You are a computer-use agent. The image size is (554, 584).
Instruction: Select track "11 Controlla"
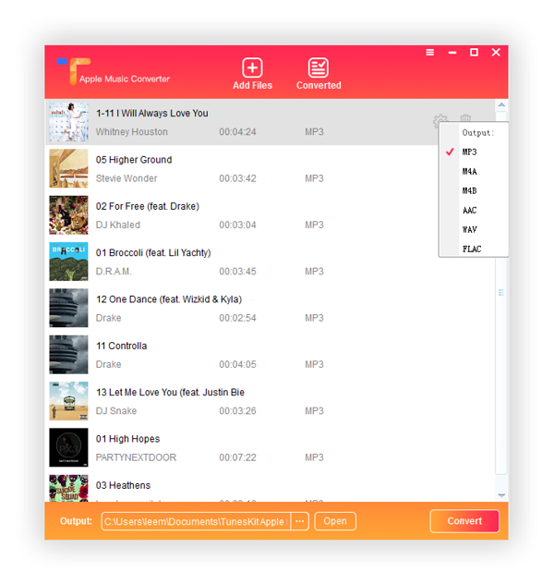coord(121,346)
